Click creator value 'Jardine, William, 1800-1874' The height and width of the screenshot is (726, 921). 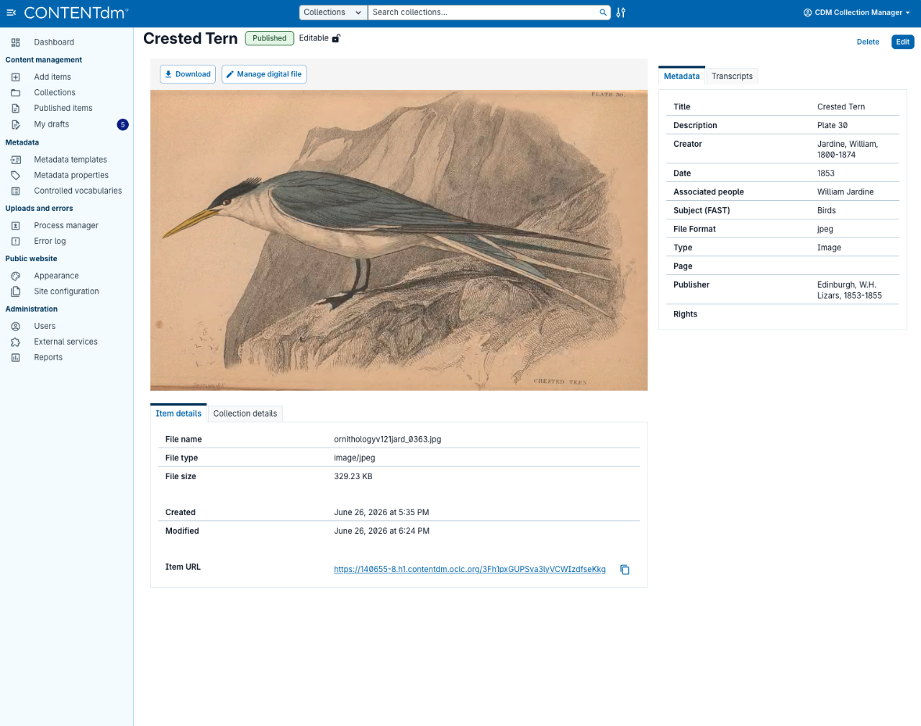[848, 149]
